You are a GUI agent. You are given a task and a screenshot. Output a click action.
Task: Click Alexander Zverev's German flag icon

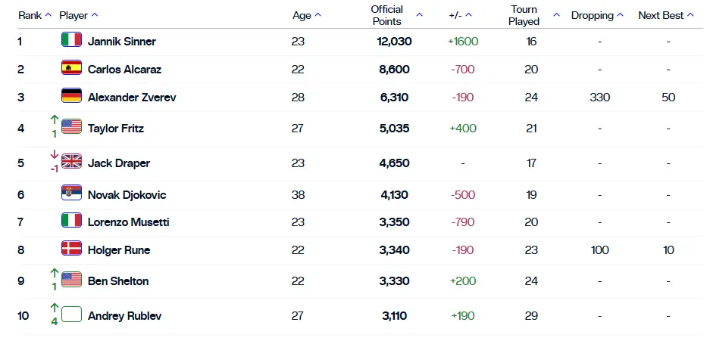point(71,96)
